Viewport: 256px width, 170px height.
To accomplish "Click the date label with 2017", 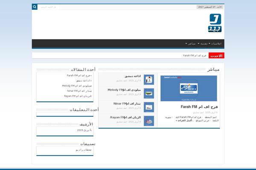I will point(210,7).
